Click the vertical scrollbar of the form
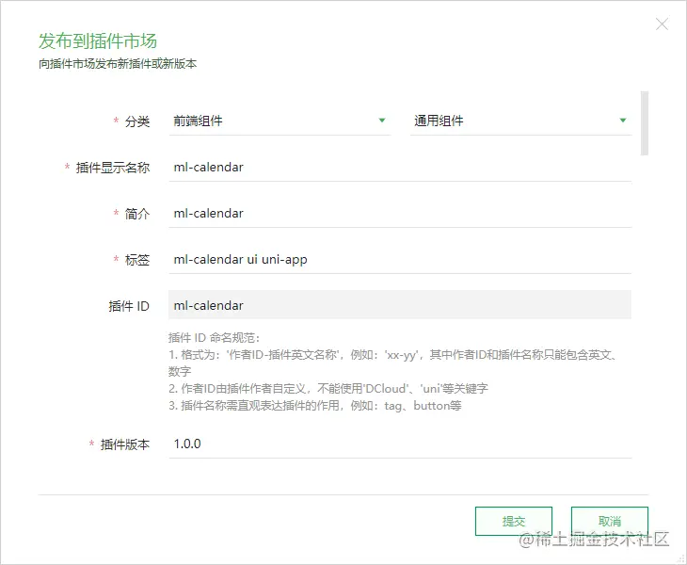This screenshot has width=687, height=565. pyautogui.click(x=645, y=122)
